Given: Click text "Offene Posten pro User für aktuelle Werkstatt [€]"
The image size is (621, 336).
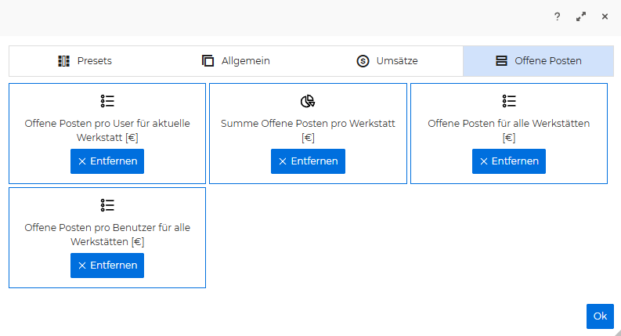Looking at the screenshot, I should pos(107,130).
